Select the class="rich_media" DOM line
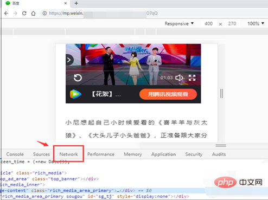268x200 pixels. click(x=34, y=173)
